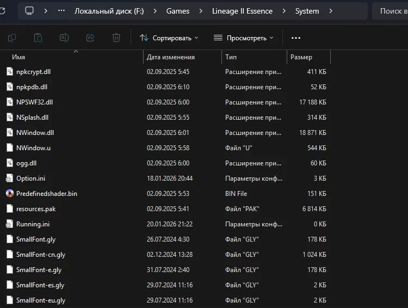This screenshot has height=308, width=408.
Task: Click the This PC monitor icon
Action: point(29,11)
